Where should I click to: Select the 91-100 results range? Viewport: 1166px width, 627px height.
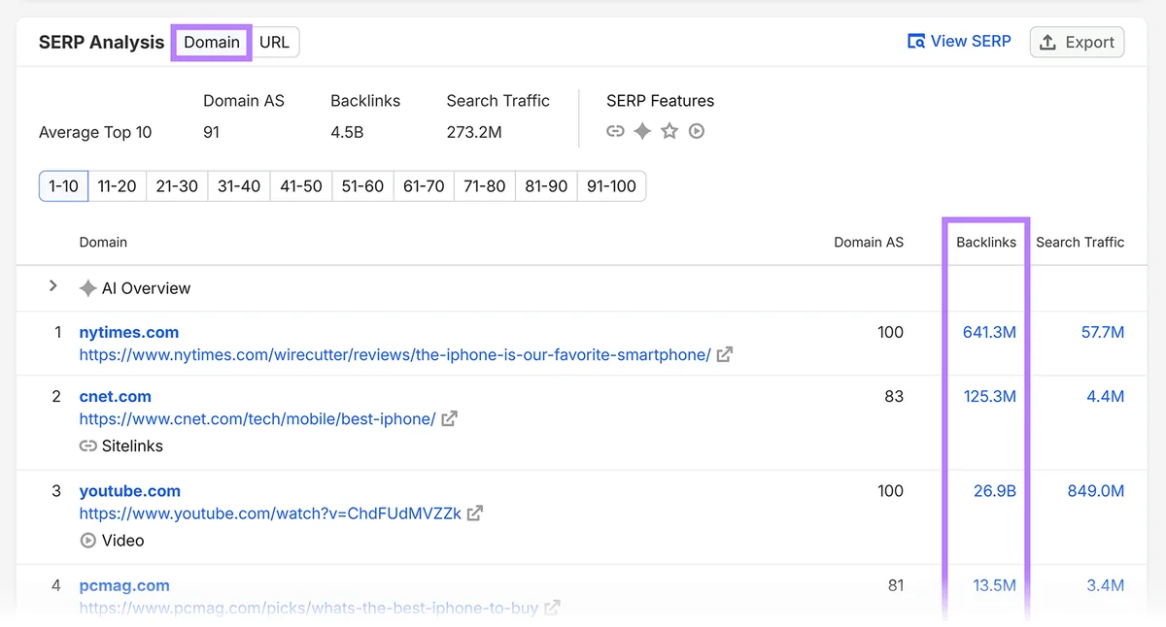point(611,186)
